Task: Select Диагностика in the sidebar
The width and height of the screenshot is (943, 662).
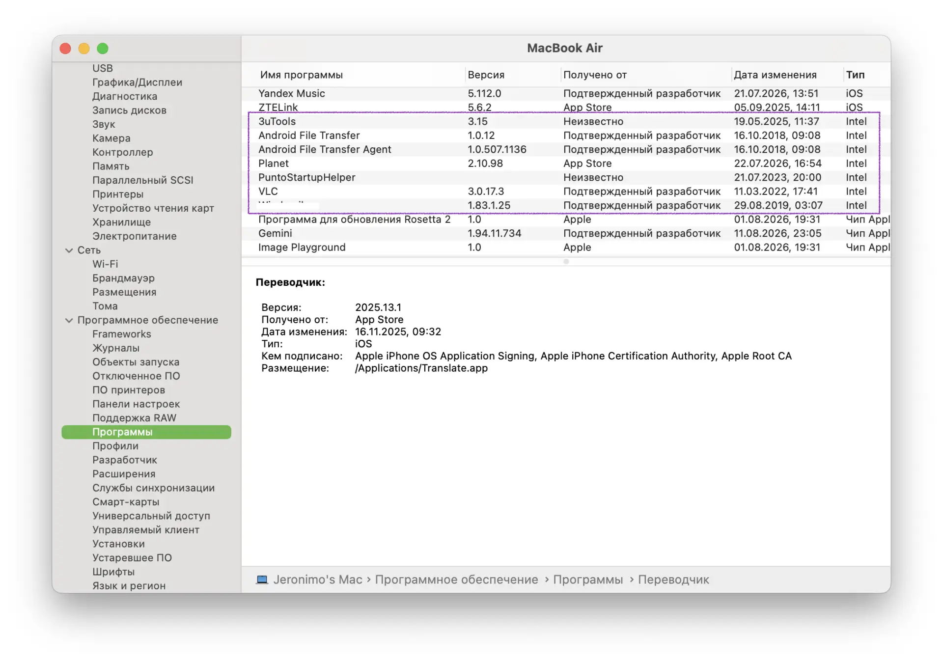Action: pyautogui.click(x=125, y=96)
